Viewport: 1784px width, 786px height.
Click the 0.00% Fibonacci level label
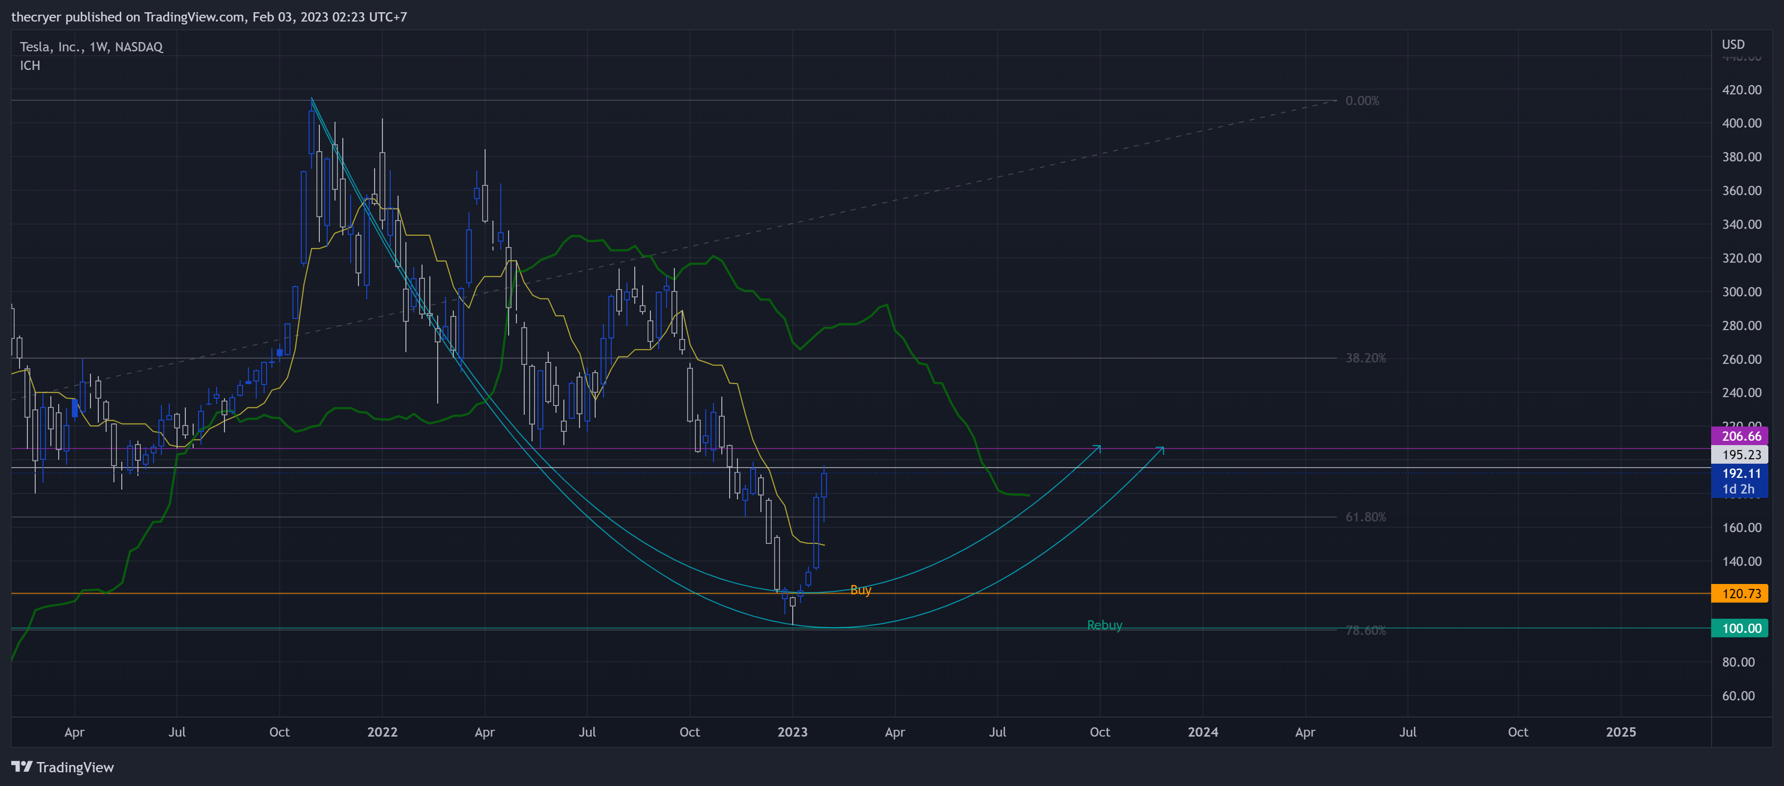1361,101
